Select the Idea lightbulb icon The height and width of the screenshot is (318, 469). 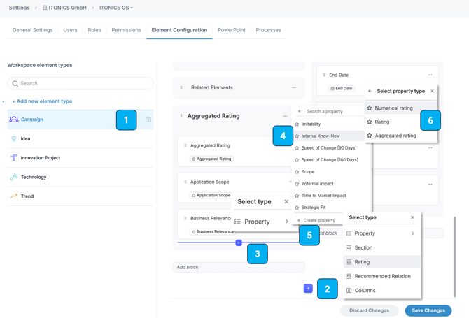(x=14, y=138)
